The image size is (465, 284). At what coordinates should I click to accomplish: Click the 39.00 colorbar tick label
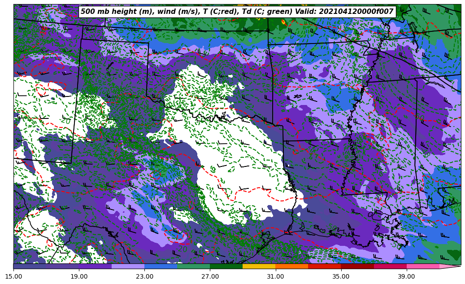tap(406, 276)
